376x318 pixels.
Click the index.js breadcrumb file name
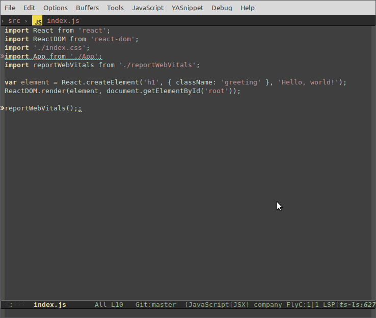point(63,21)
